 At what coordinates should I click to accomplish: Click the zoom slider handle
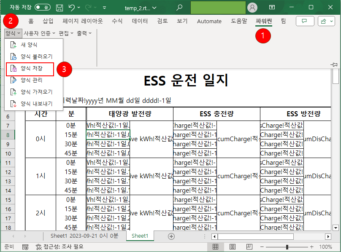coord(287,247)
